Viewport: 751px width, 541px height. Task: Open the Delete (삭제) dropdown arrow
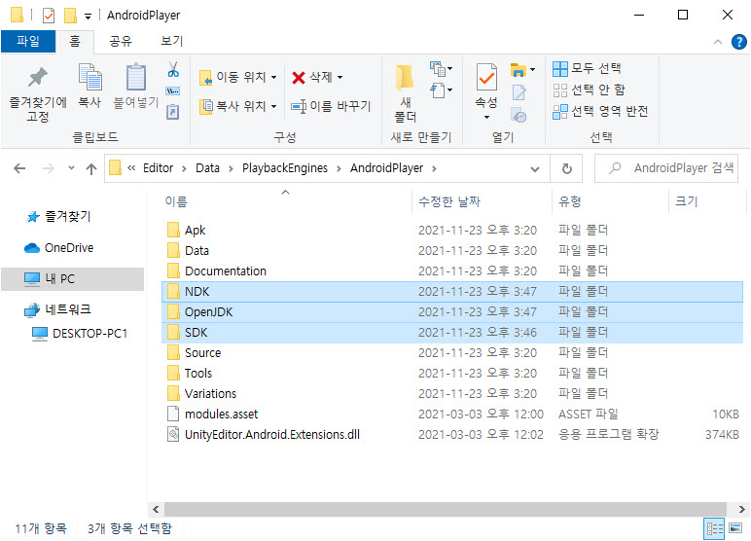[340, 77]
